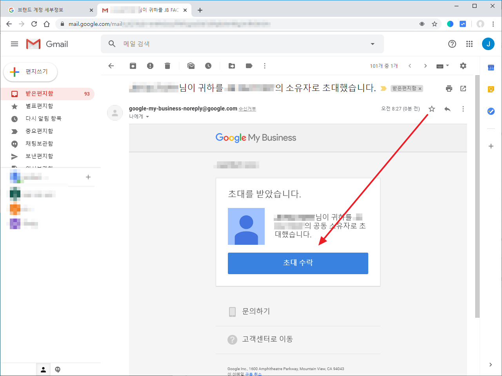
Task: Collapse the side panel chevron
Action: click(491, 365)
